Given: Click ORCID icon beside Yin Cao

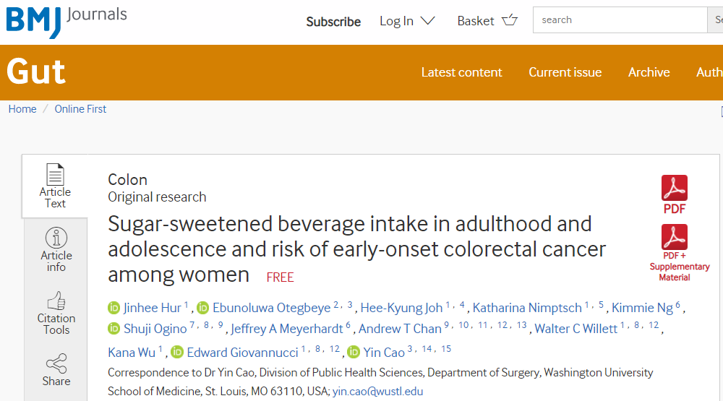Looking at the screenshot, I should [353, 353].
